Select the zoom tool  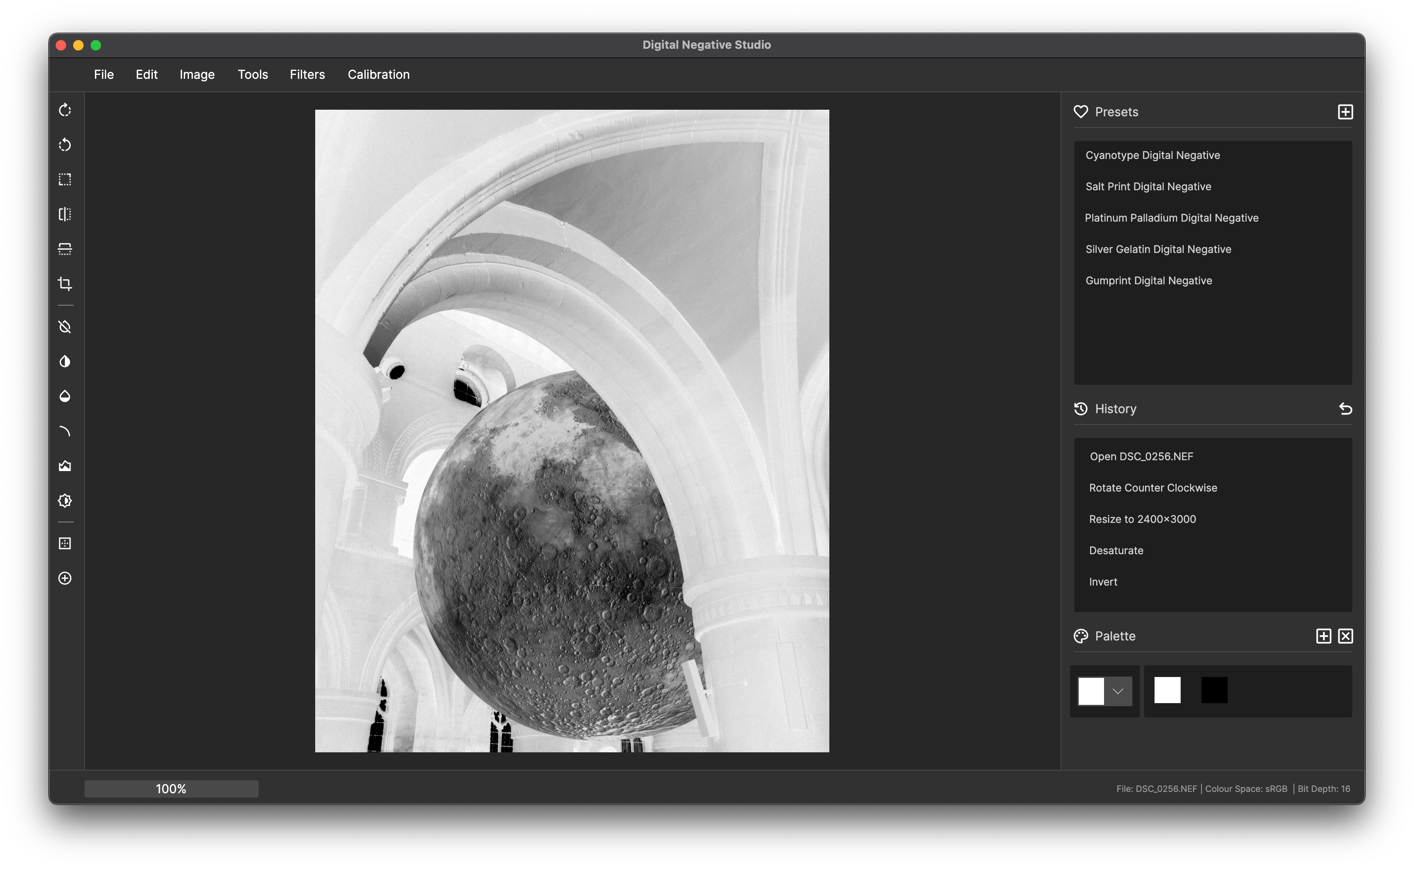point(64,578)
